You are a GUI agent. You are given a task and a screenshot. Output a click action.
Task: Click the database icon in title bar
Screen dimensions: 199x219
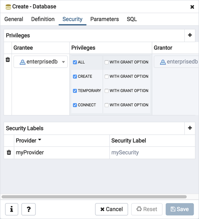8,7
